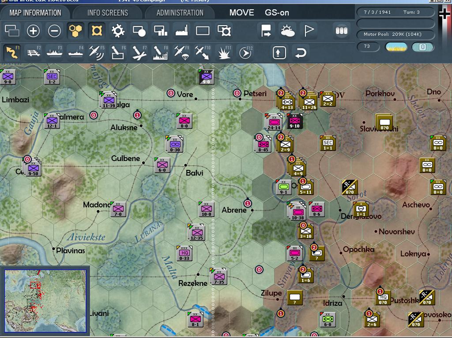Screen dimensions: 452x338
Task: Click the MOVE mode label
Action: point(241,12)
